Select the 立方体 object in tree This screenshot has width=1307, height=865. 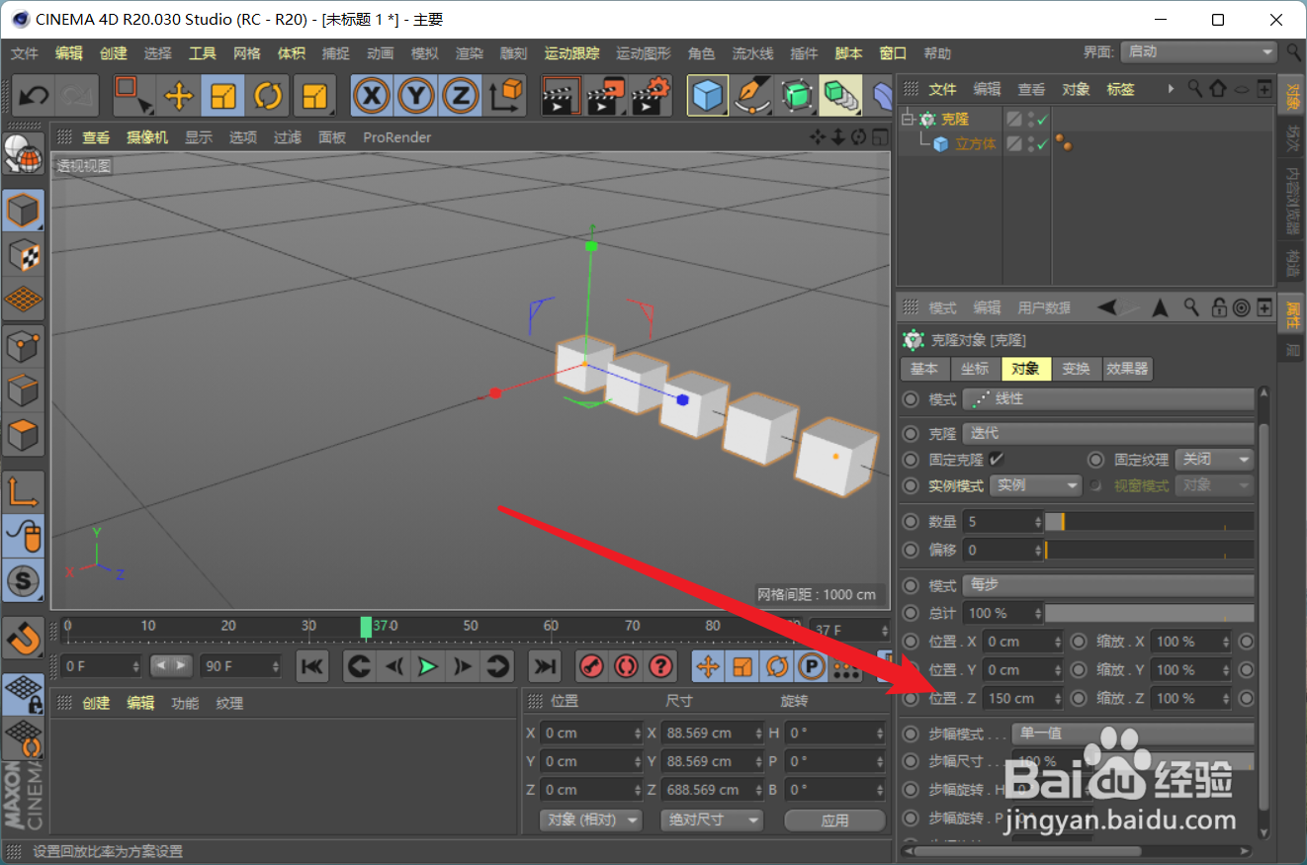click(x=975, y=144)
